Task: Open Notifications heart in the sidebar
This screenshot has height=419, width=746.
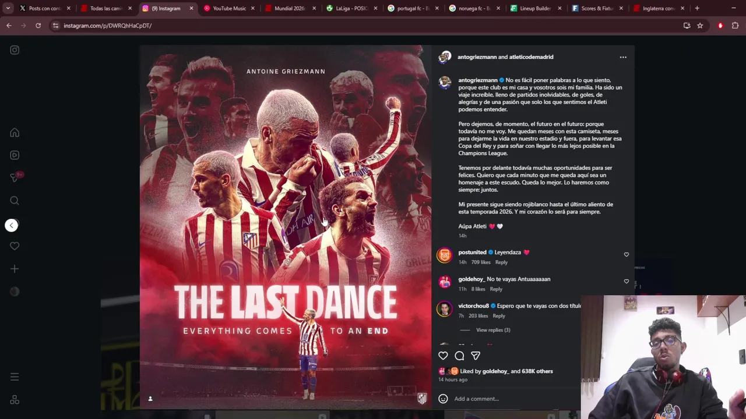Action: click(15, 246)
